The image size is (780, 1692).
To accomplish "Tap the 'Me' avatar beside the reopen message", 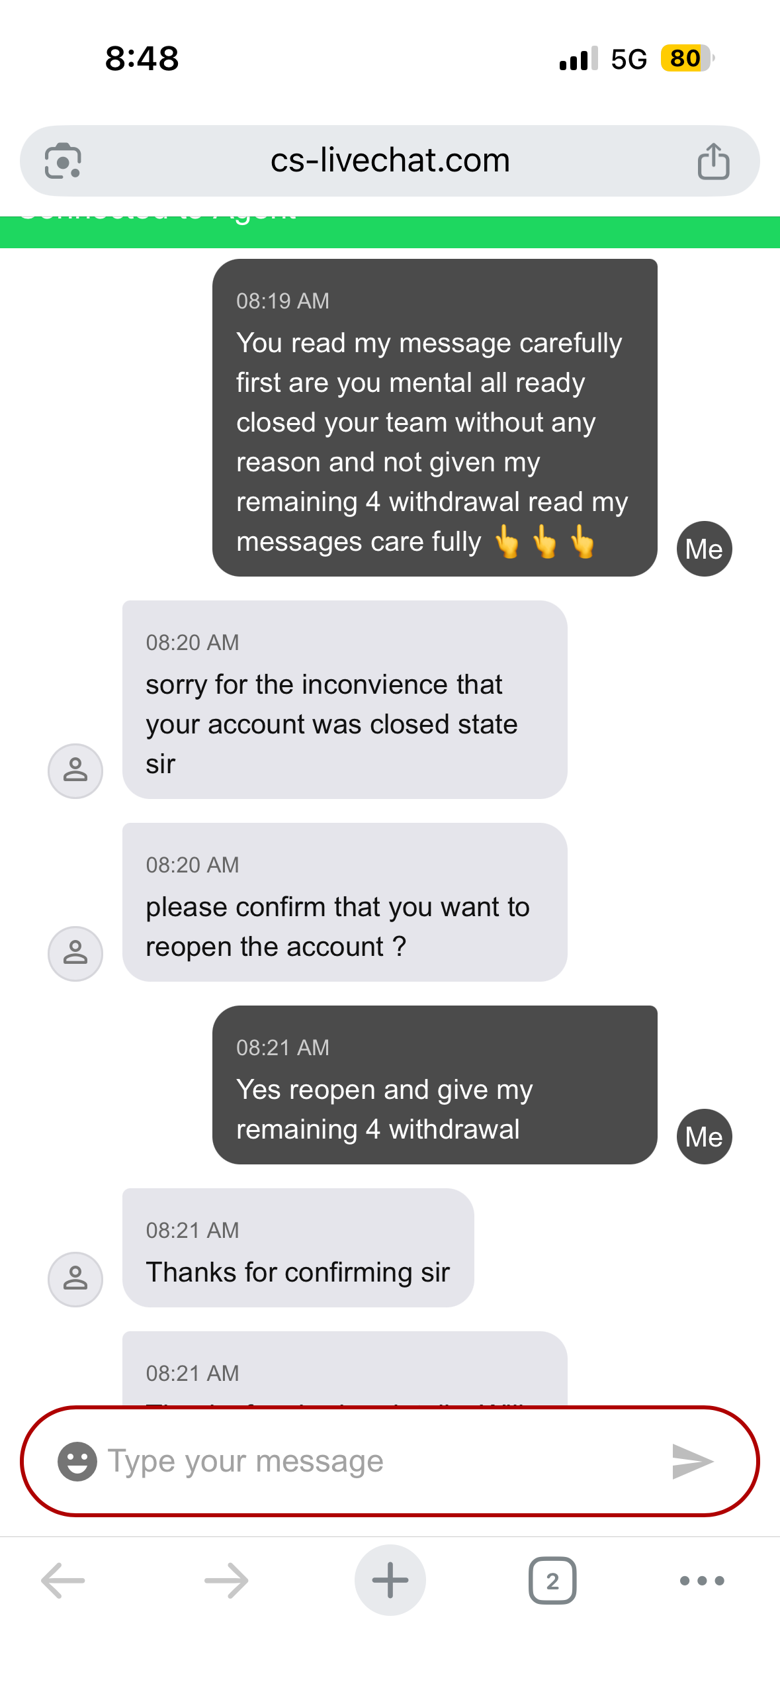I will pyautogui.click(x=704, y=1137).
